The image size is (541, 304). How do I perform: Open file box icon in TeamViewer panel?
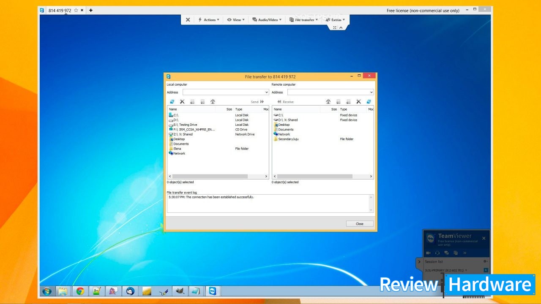pos(456,253)
